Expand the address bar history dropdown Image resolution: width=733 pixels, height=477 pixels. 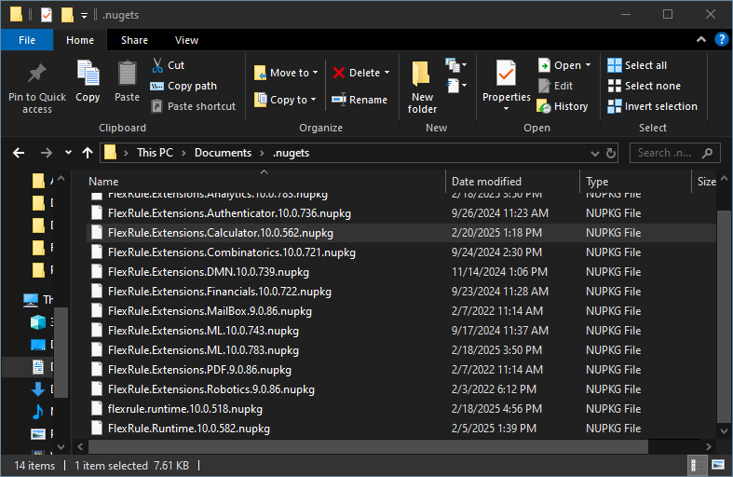[x=594, y=154]
